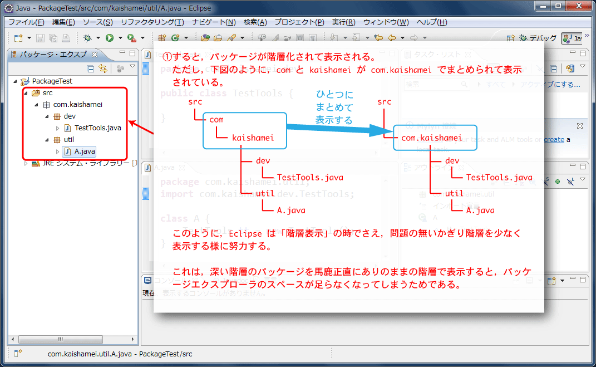596x367 pixels.
Task: Dismiss the Mylyn notification with its X
Action: [x=580, y=125]
